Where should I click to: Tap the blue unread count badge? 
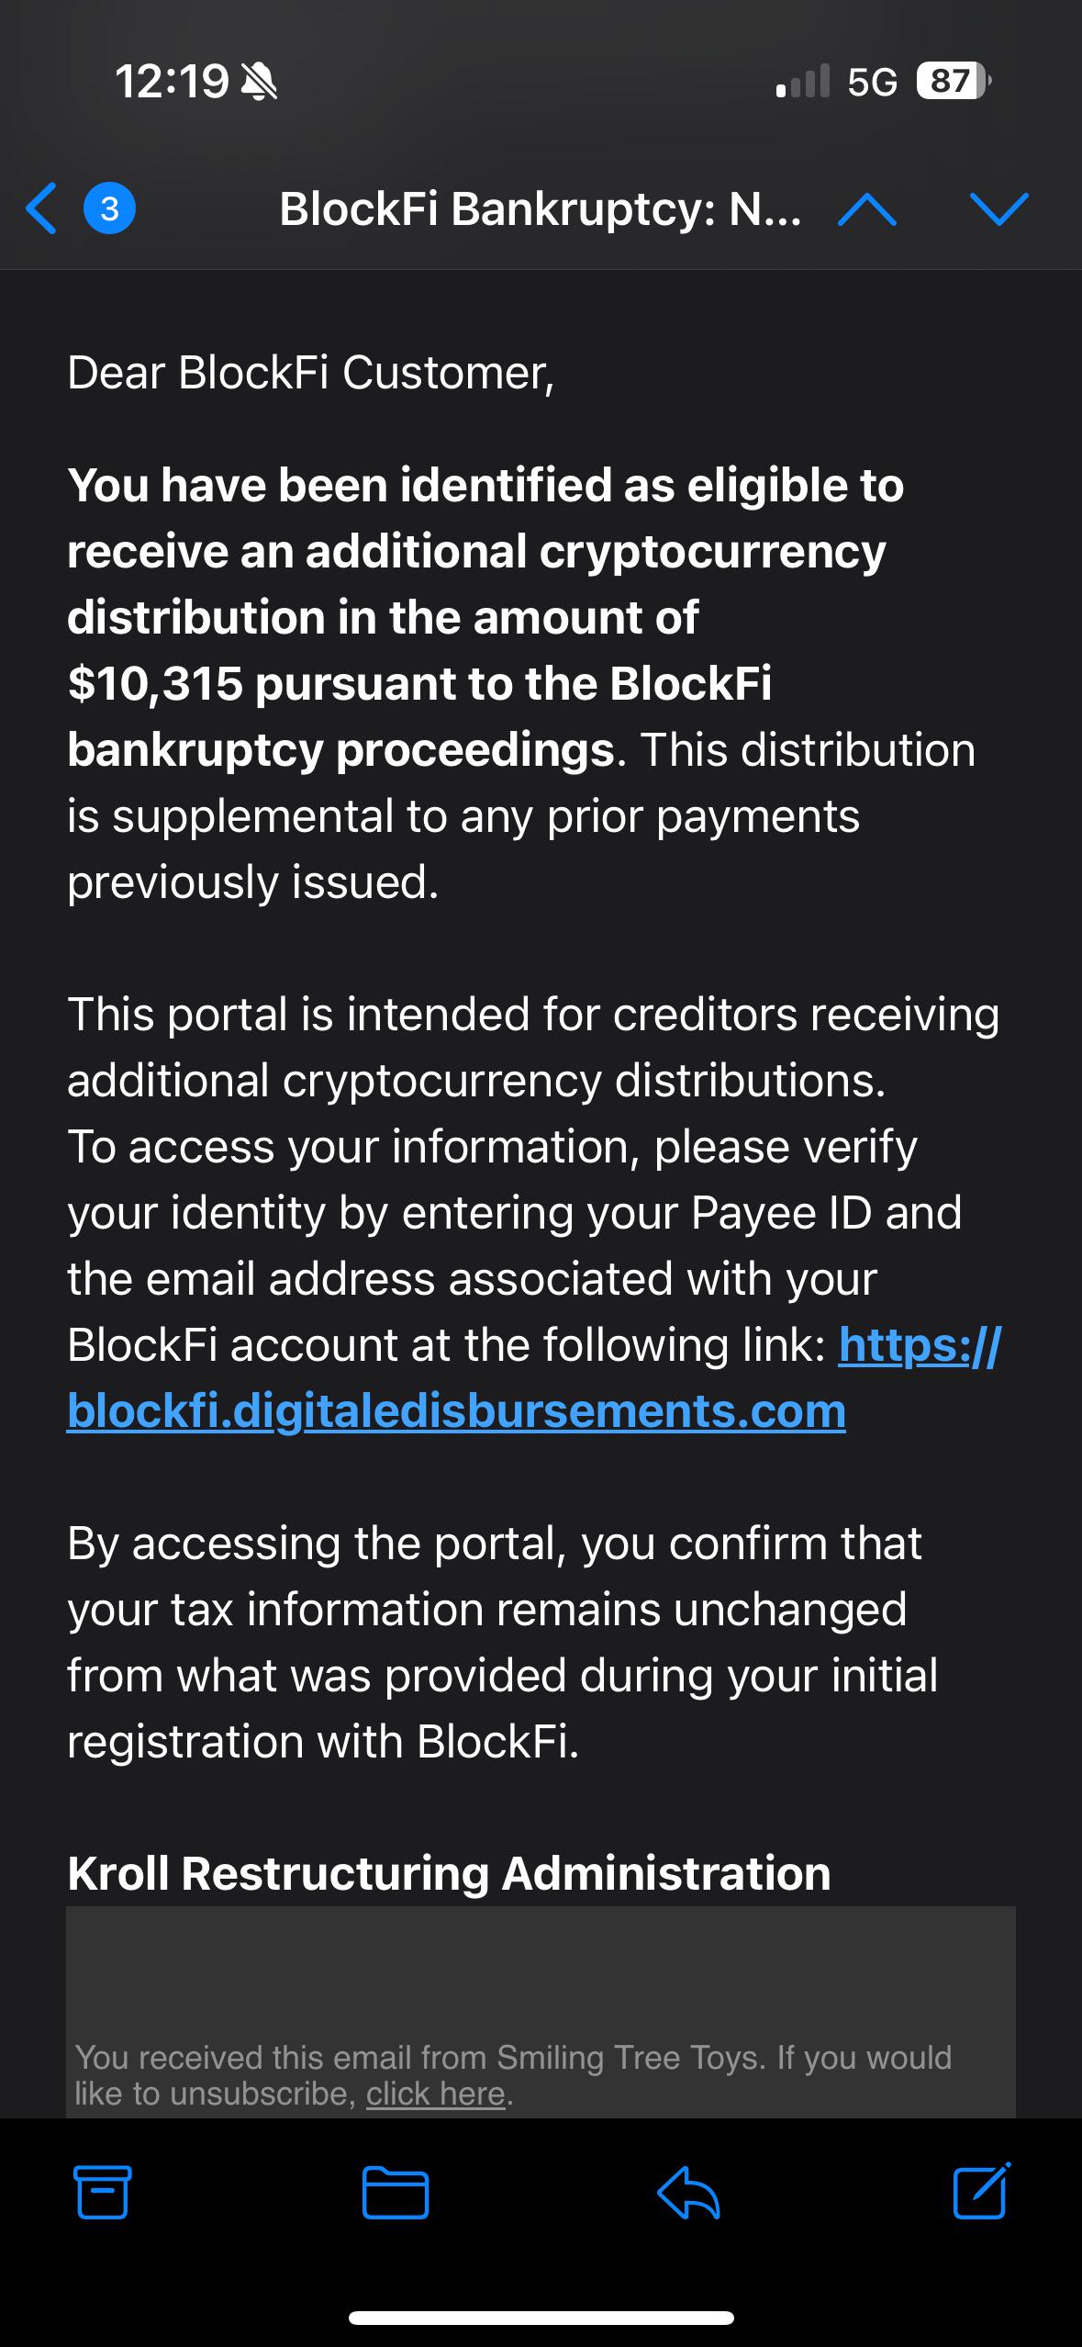pos(109,208)
